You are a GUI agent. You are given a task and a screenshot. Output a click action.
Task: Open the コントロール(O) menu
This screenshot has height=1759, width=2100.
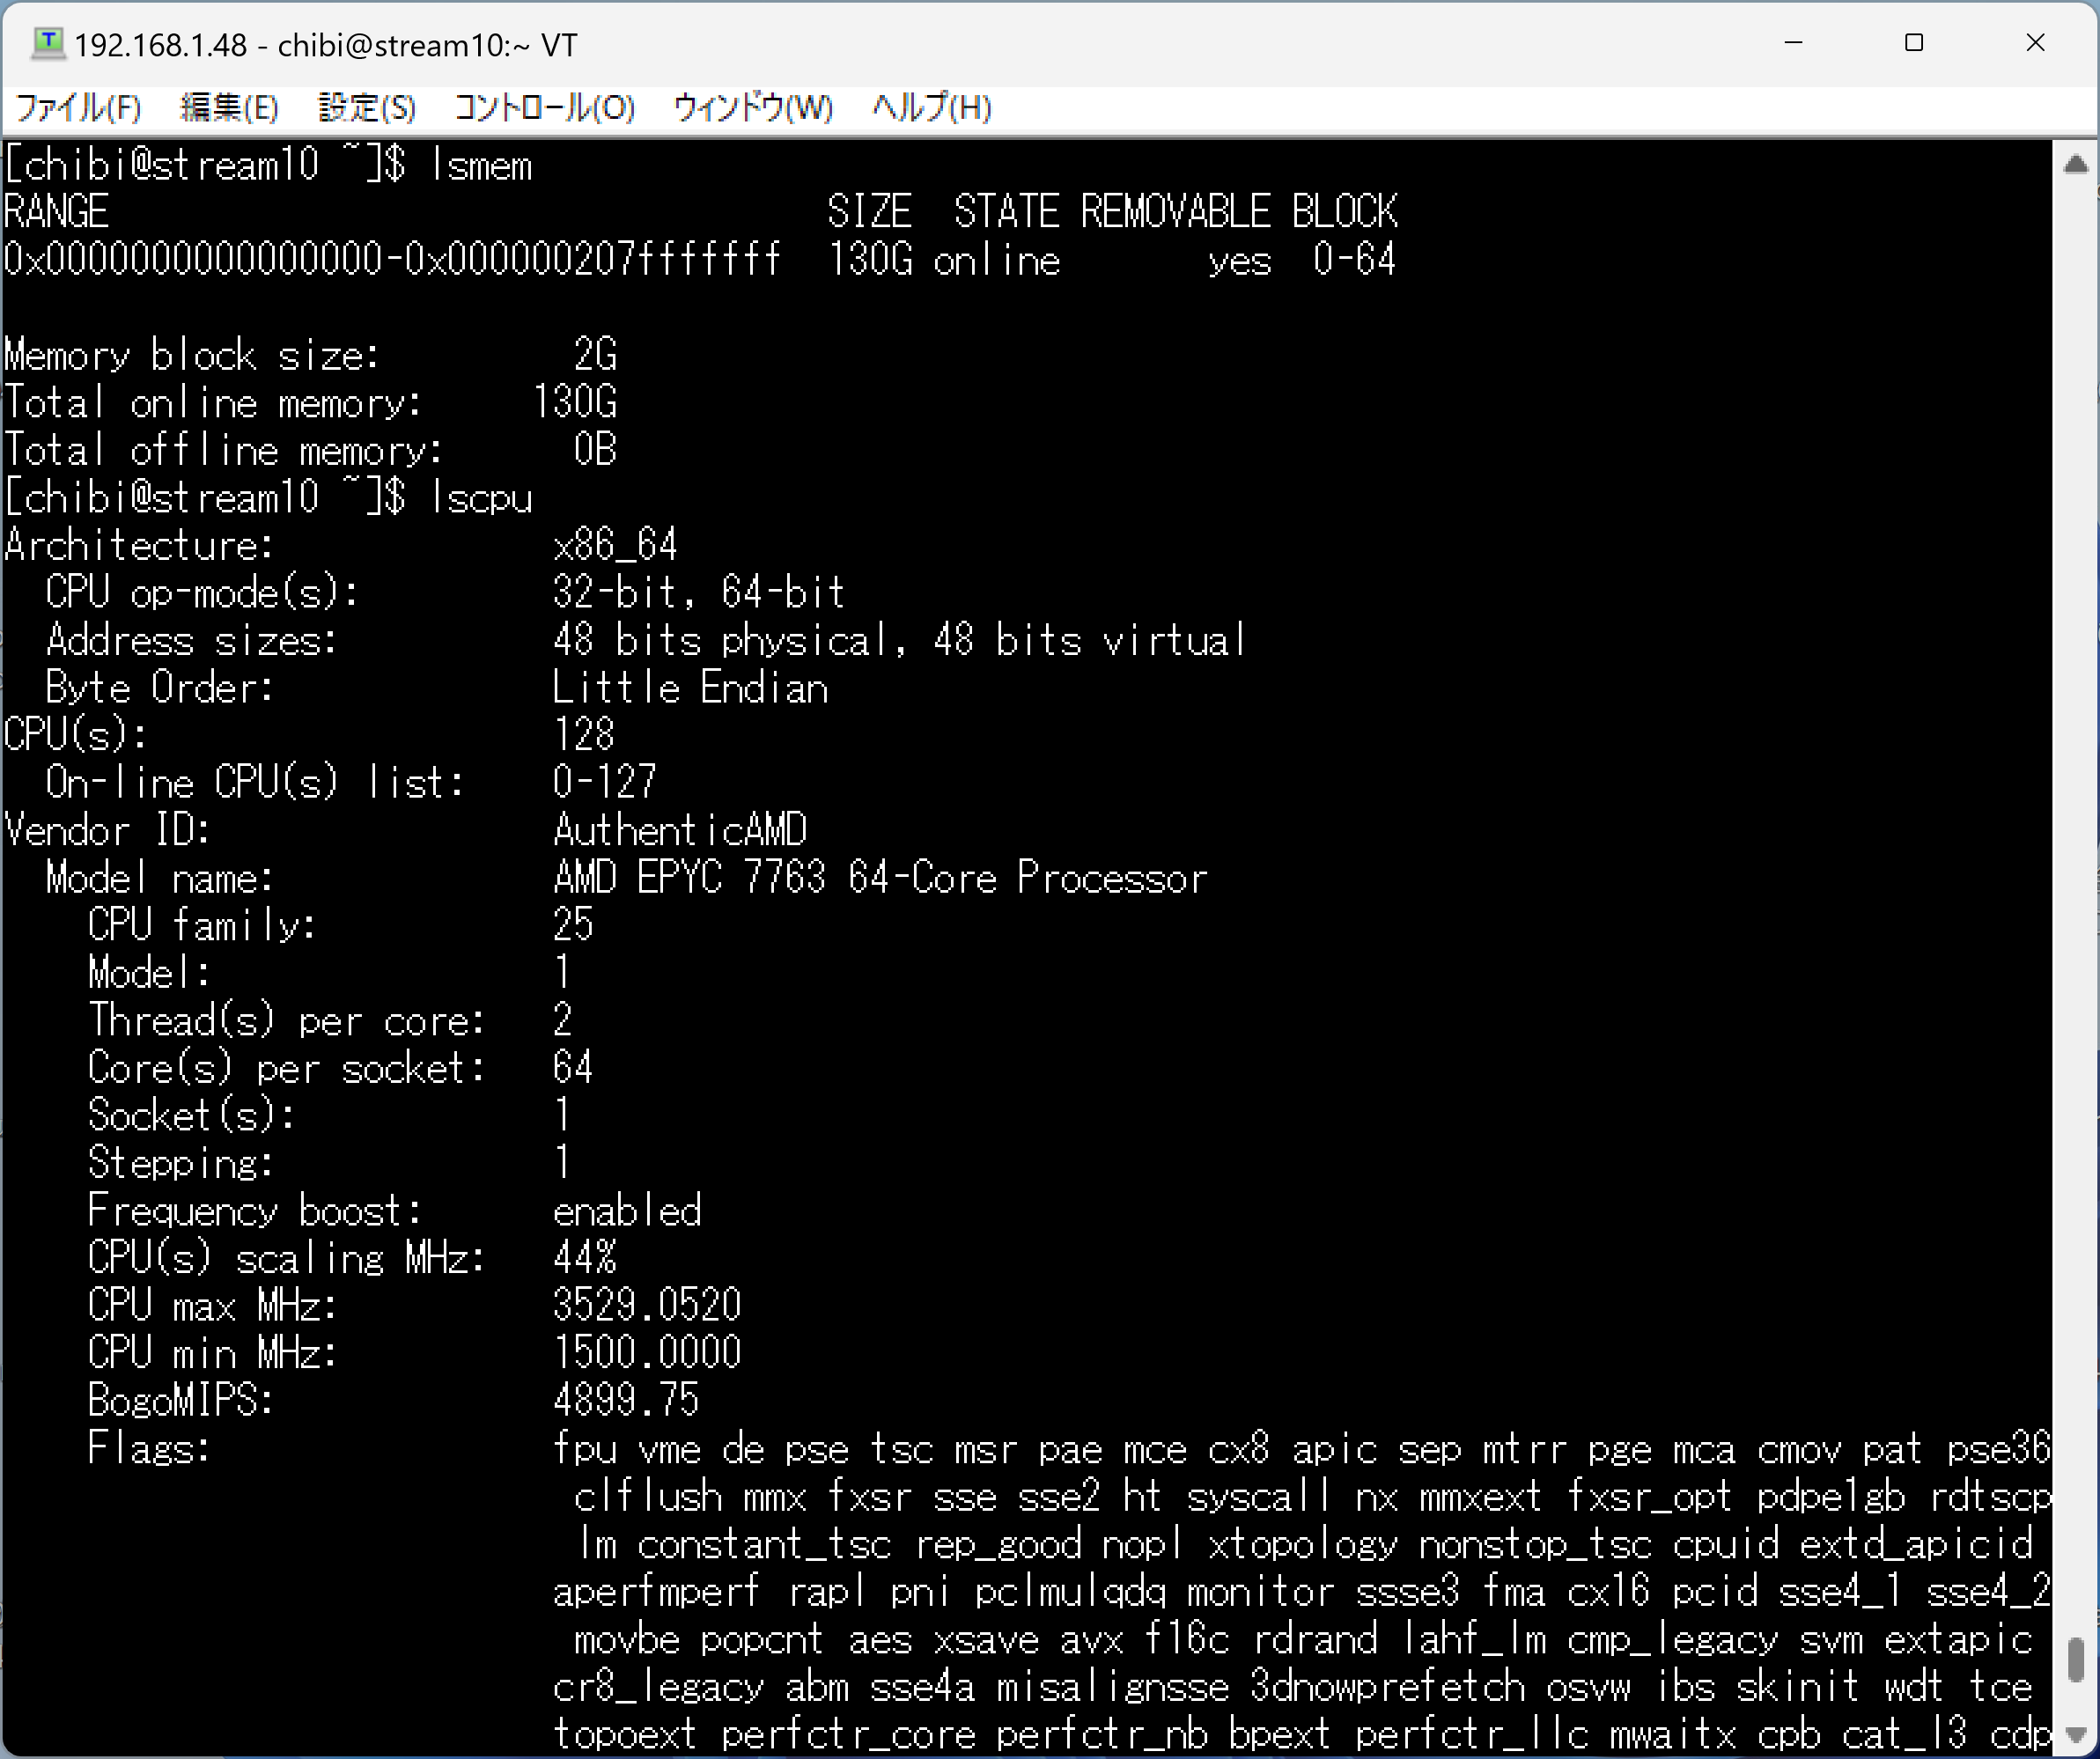(x=544, y=107)
